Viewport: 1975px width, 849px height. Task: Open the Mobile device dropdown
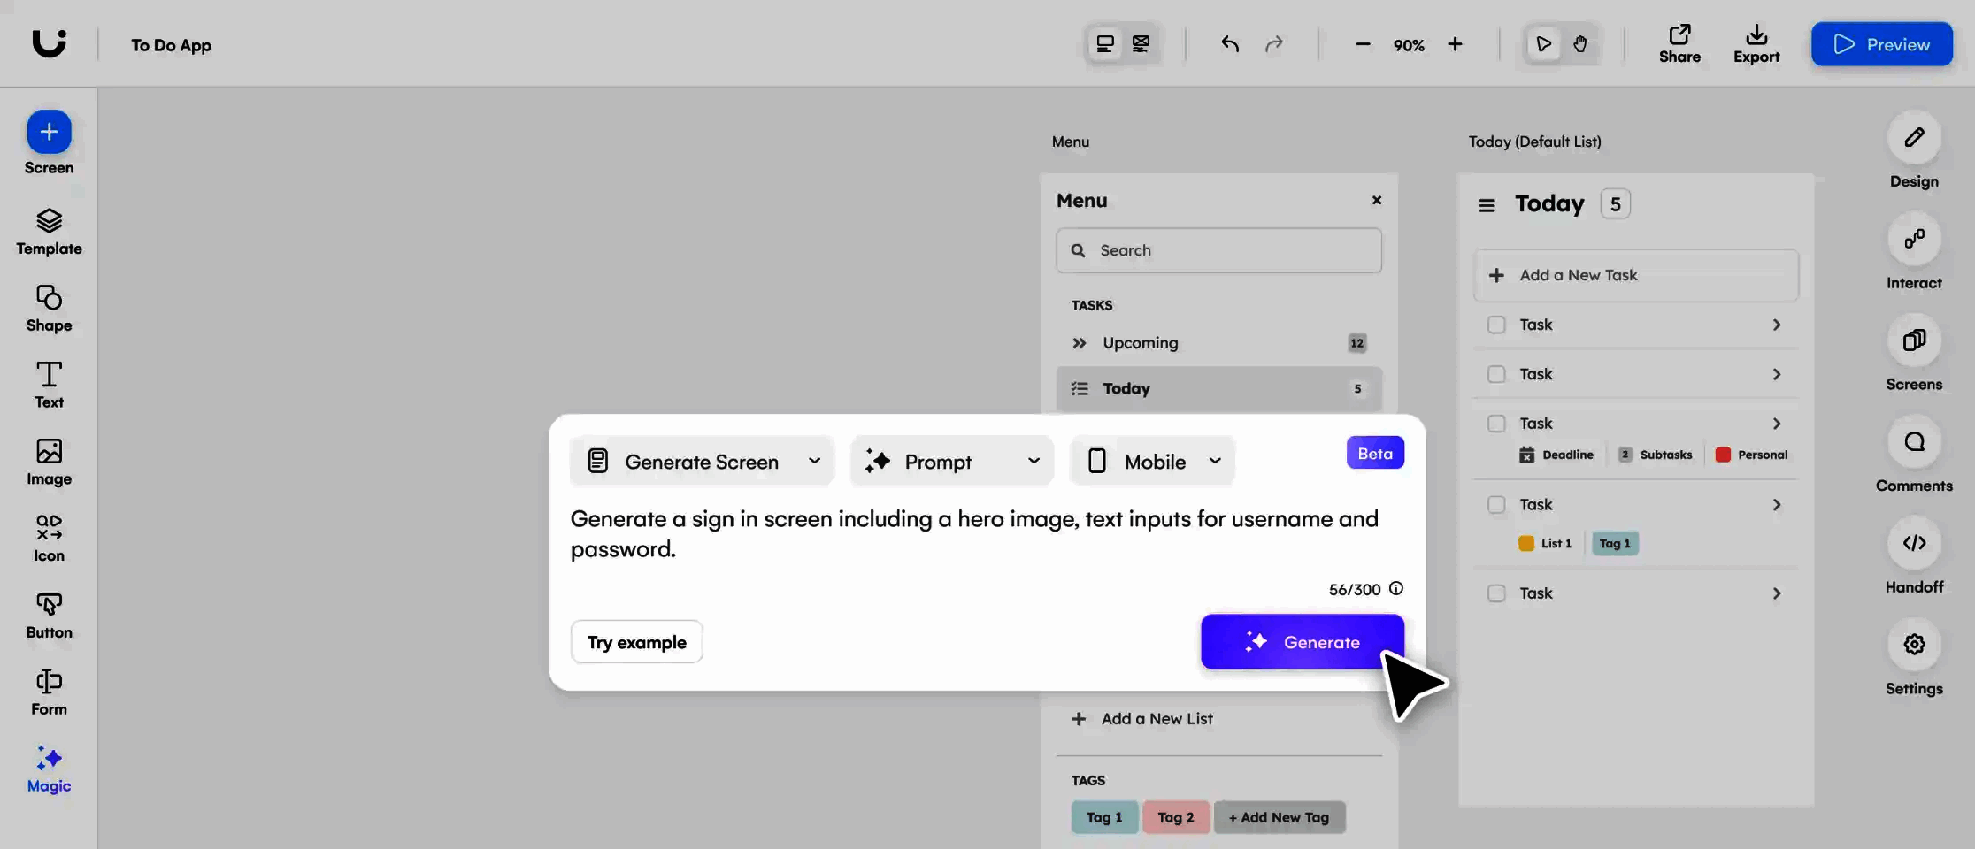pos(1152,462)
